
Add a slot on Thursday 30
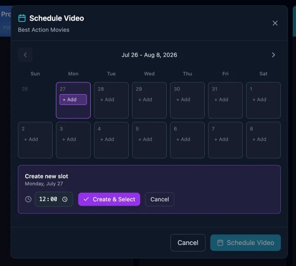[x=183, y=100]
